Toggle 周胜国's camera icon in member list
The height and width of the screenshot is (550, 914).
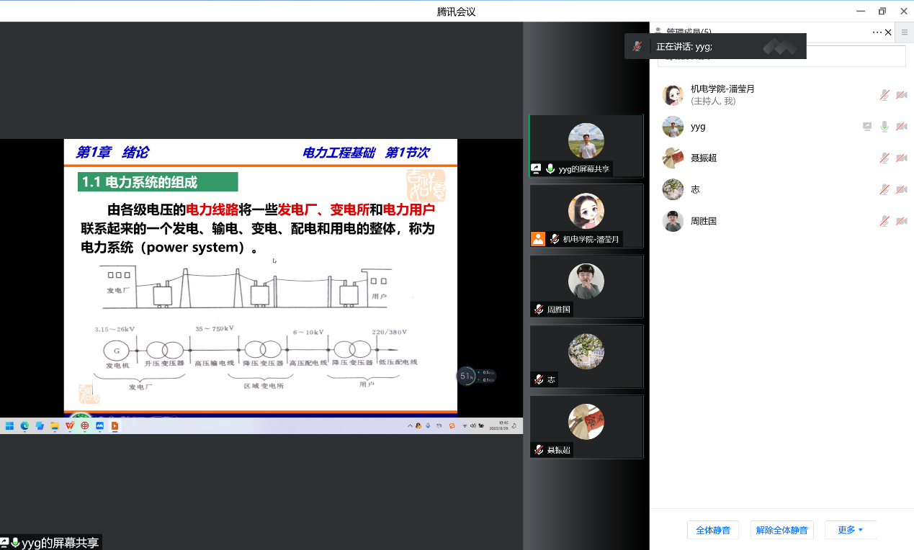tap(901, 221)
